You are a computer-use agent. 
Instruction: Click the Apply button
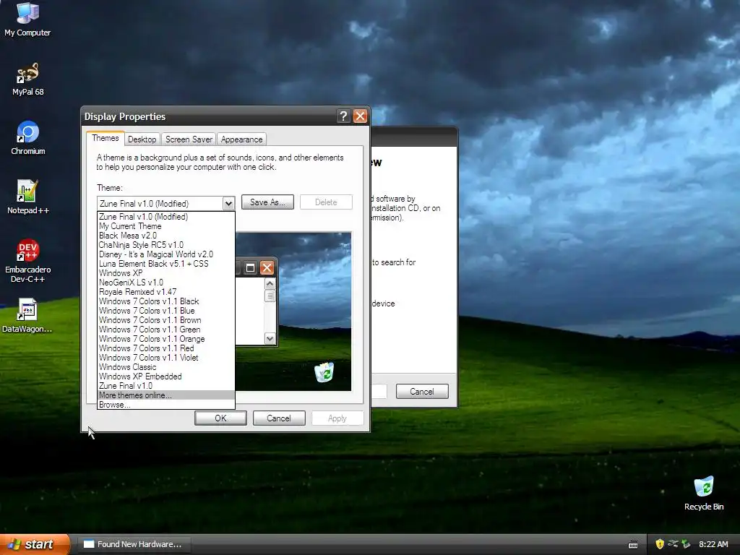click(337, 418)
